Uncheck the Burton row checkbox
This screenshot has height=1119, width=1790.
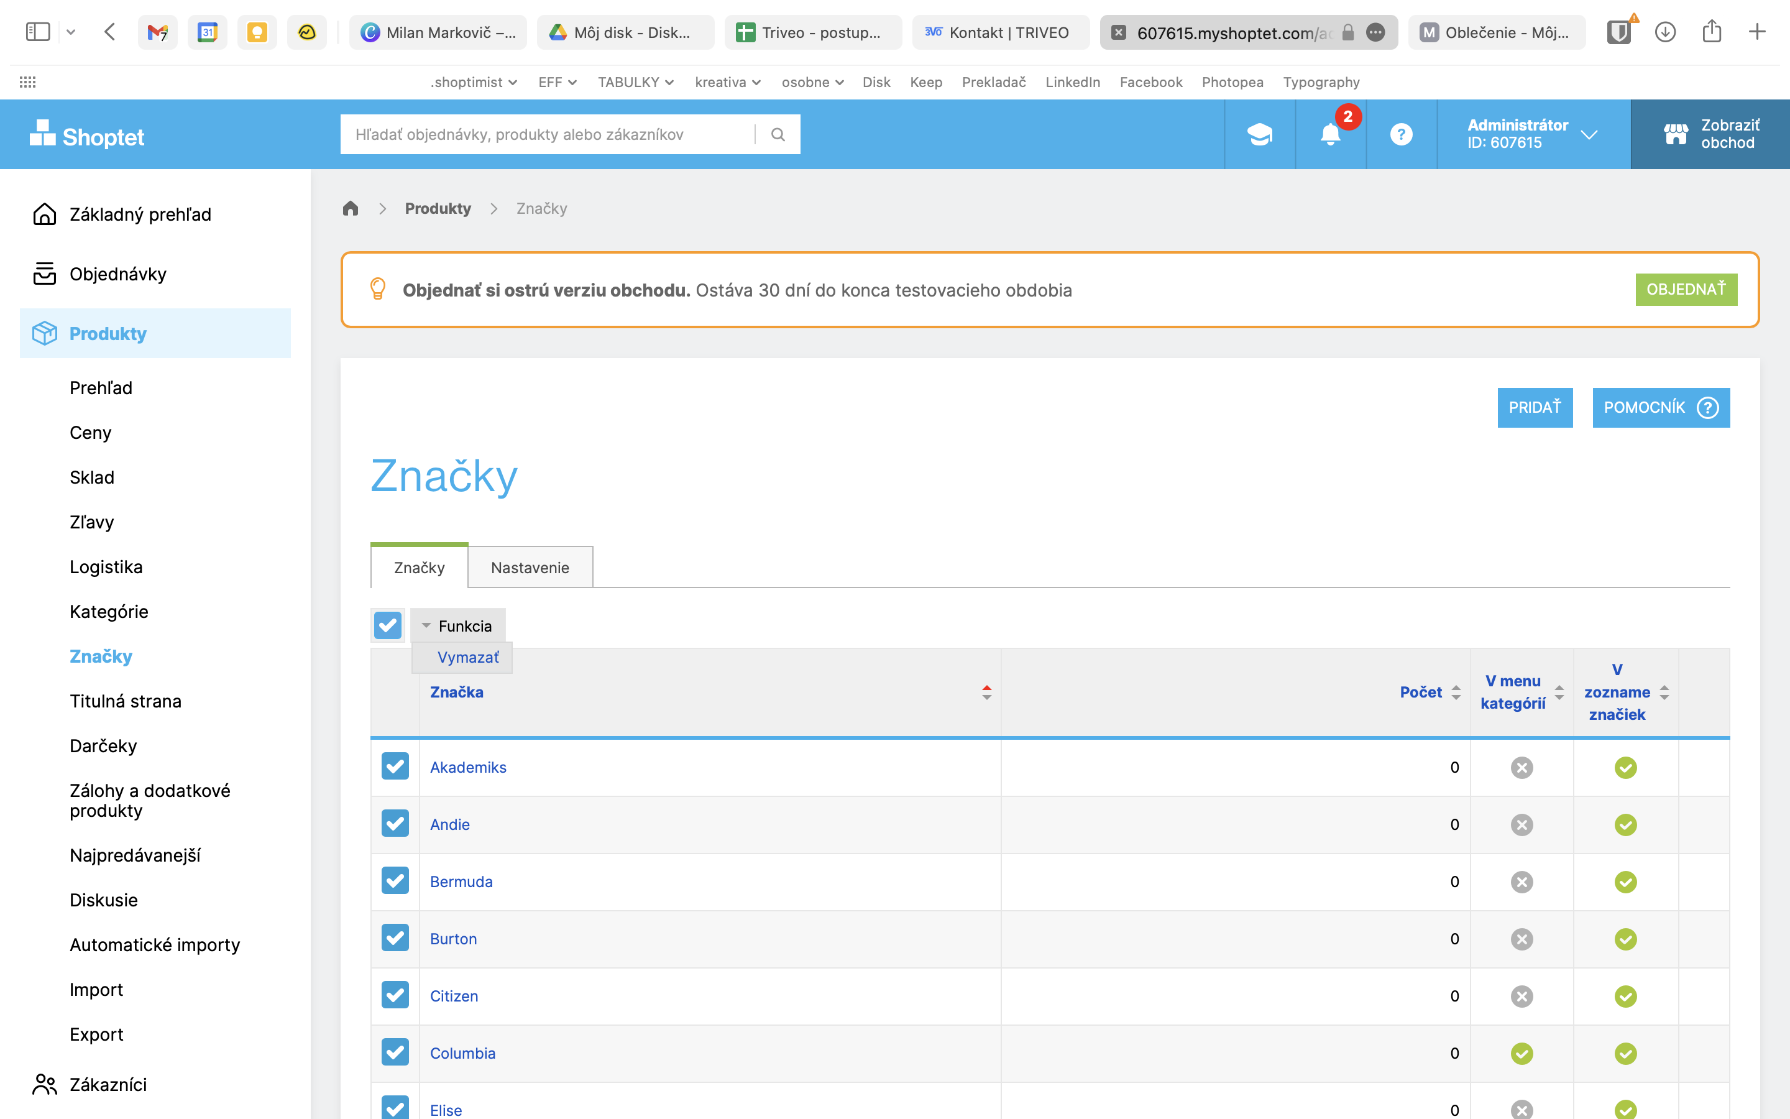(395, 937)
